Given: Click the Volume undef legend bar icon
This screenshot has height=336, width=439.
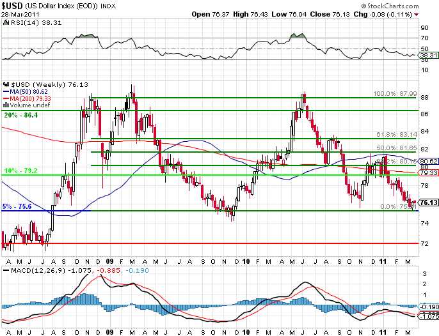Looking at the screenshot, I should point(6,104).
